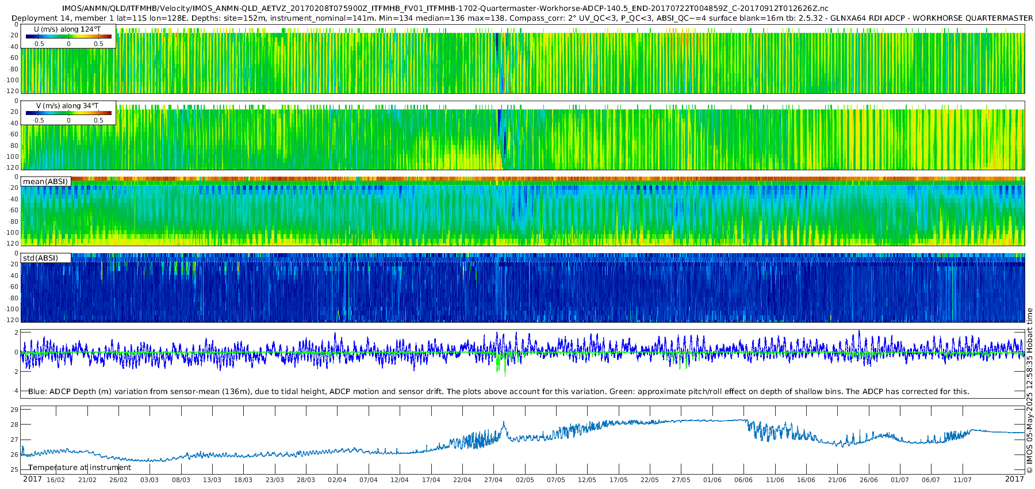Click the 'Temperature at instrument' label

click(80, 467)
